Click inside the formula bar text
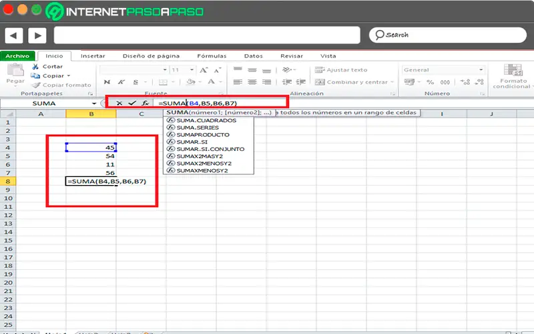Screen dimensions: 534x334 click(198, 103)
